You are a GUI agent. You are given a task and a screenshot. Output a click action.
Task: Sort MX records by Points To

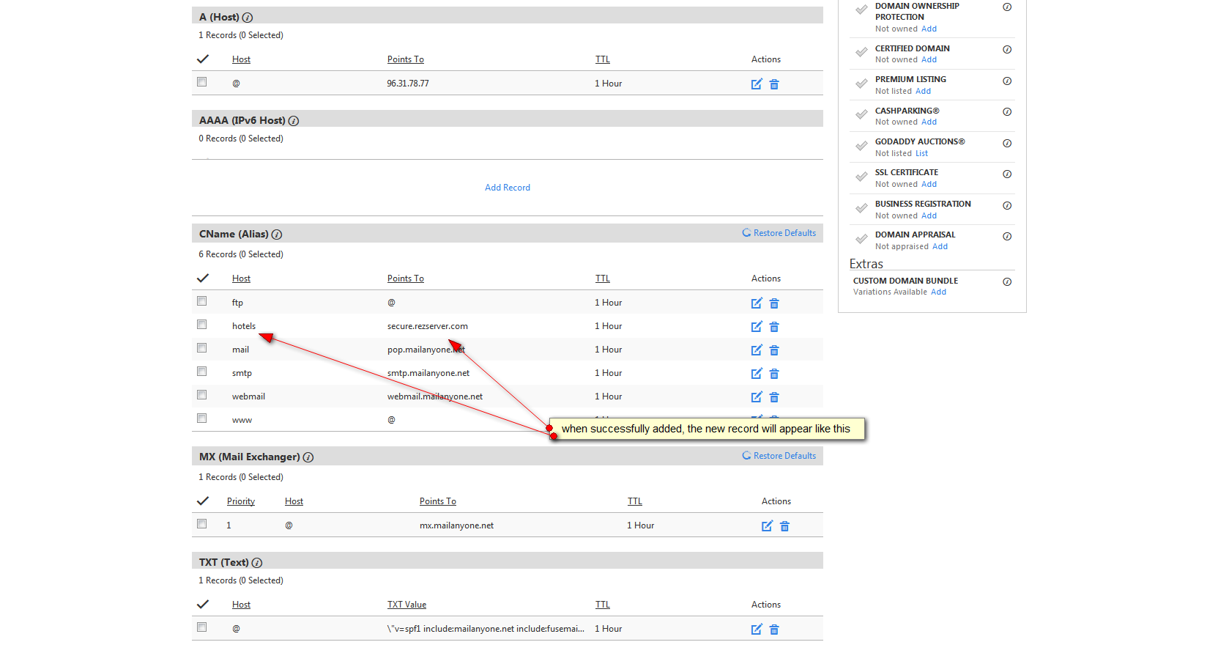click(x=438, y=501)
